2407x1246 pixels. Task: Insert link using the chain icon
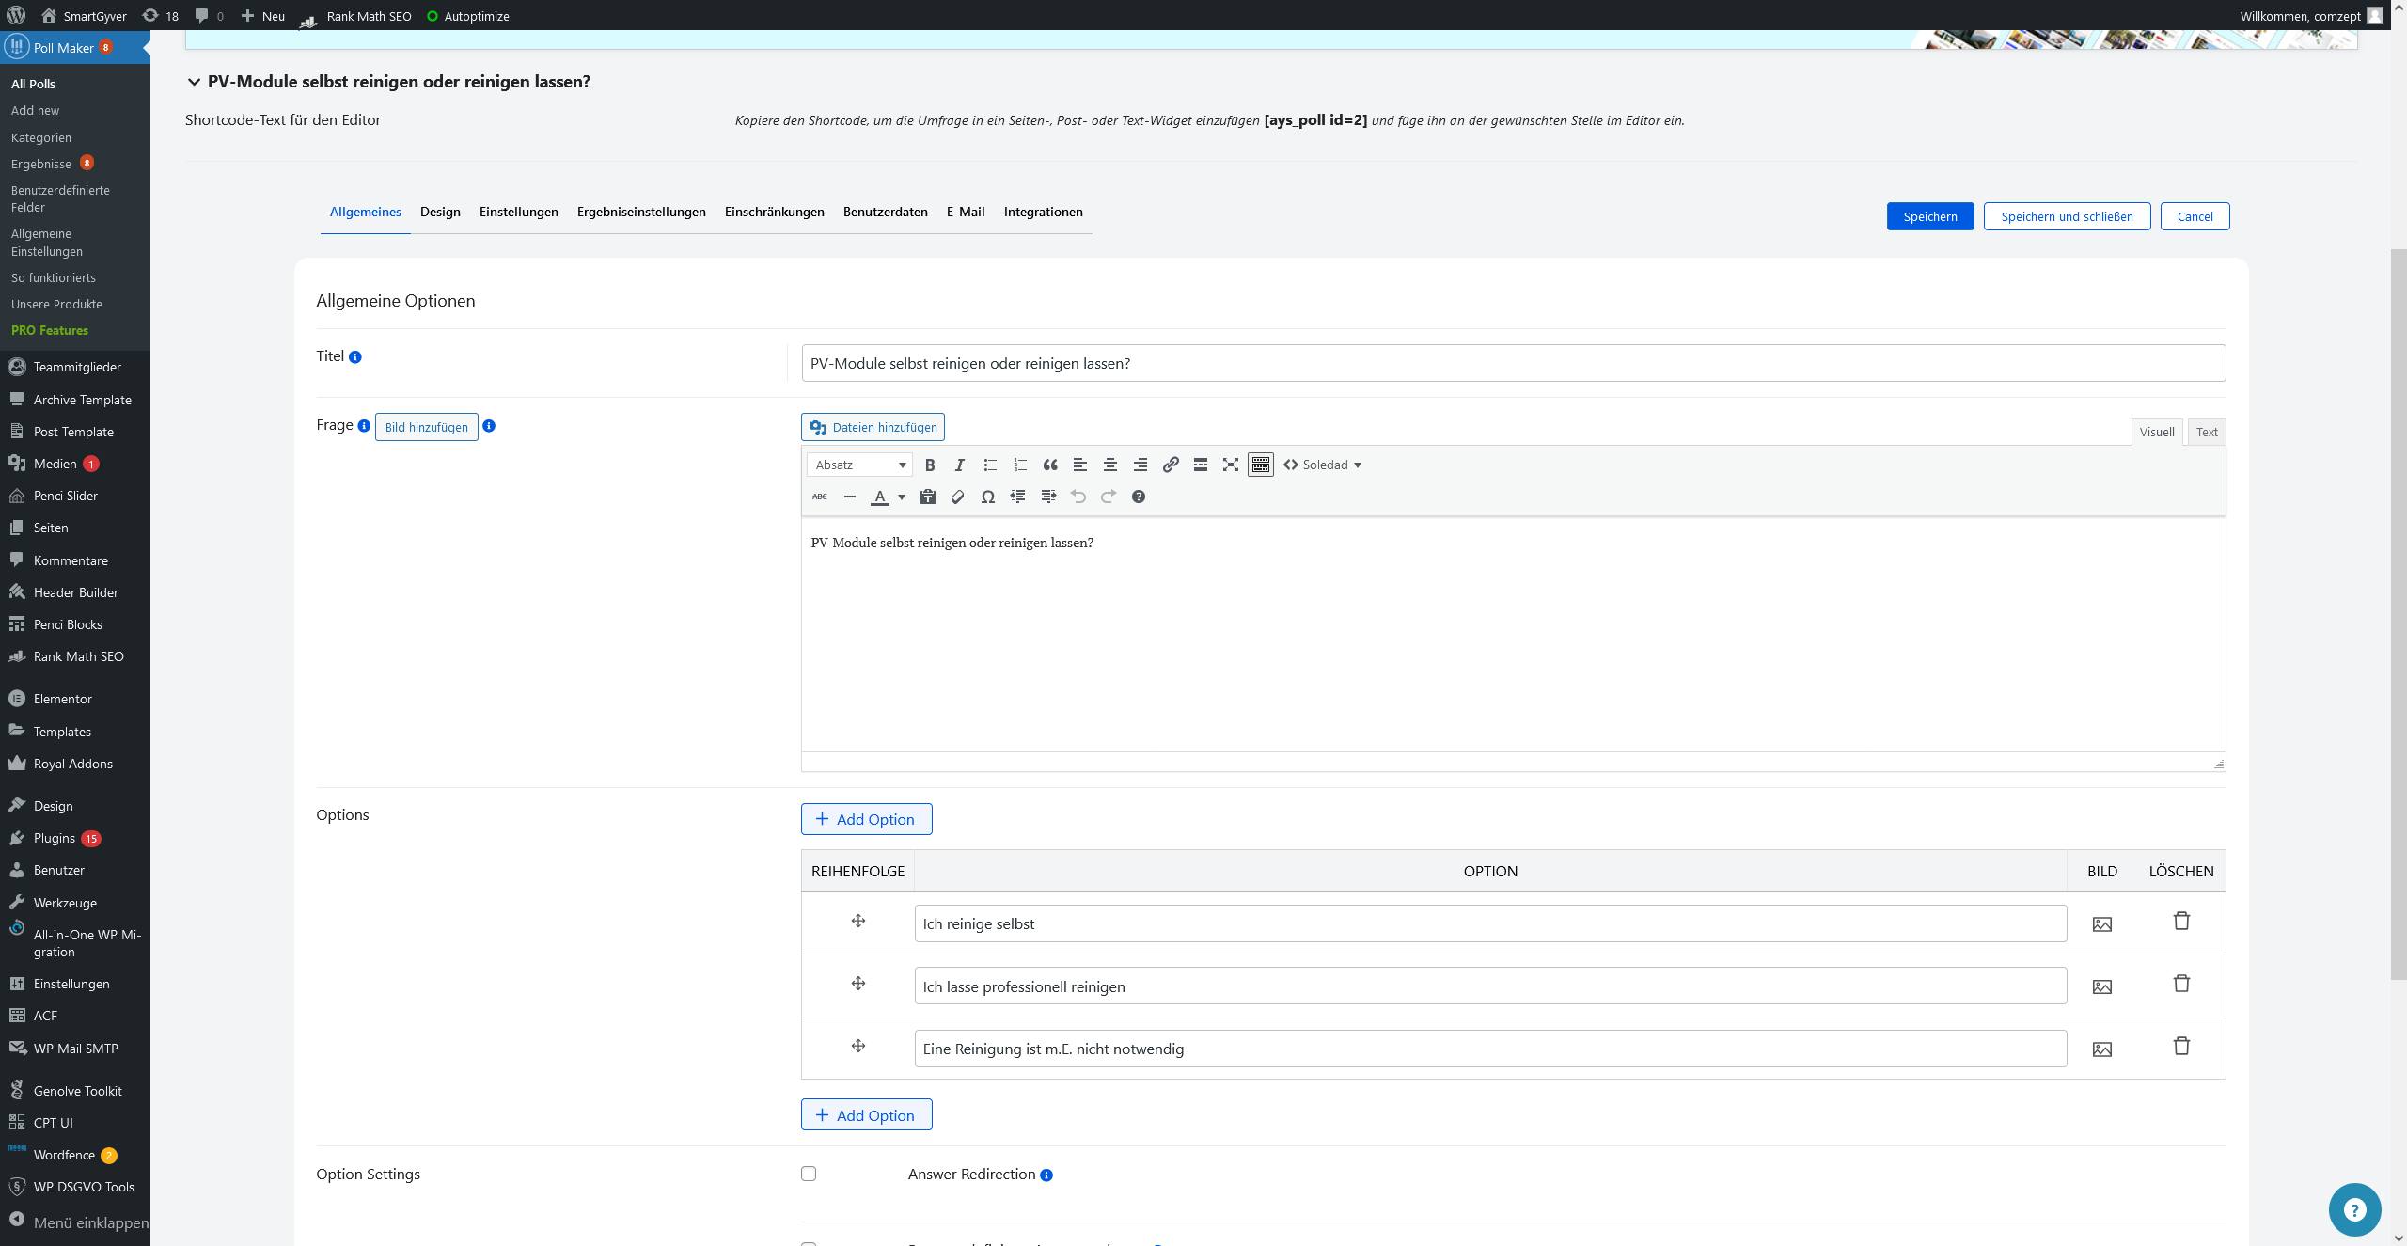coord(1171,465)
